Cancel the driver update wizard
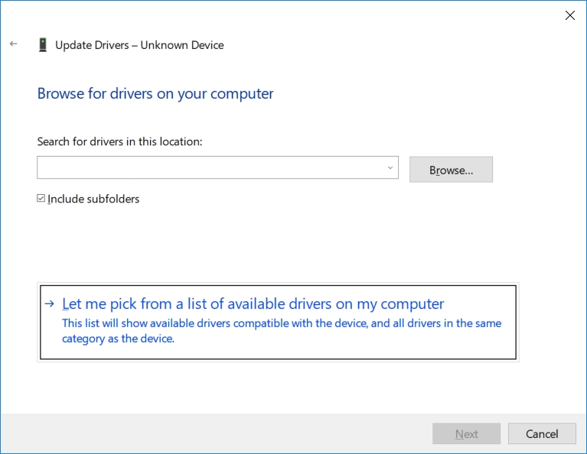 pyautogui.click(x=542, y=434)
